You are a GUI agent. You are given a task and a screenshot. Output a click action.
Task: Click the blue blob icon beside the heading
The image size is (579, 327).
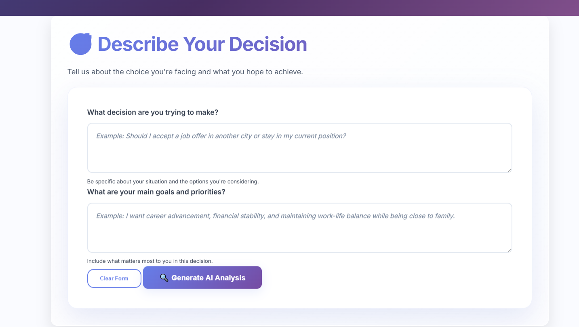coord(80,44)
